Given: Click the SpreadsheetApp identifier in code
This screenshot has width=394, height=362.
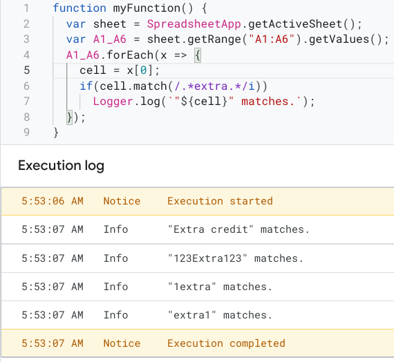Looking at the screenshot, I should click(194, 24).
